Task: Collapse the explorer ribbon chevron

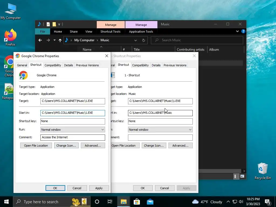Action: tap(237, 31)
